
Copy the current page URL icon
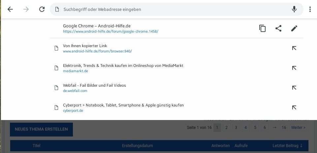(263, 28)
